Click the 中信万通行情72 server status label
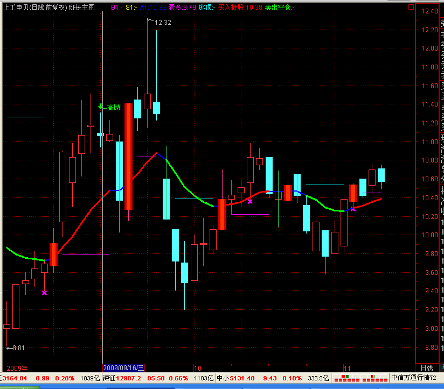The height and width of the screenshot is (389, 444). 414,378
